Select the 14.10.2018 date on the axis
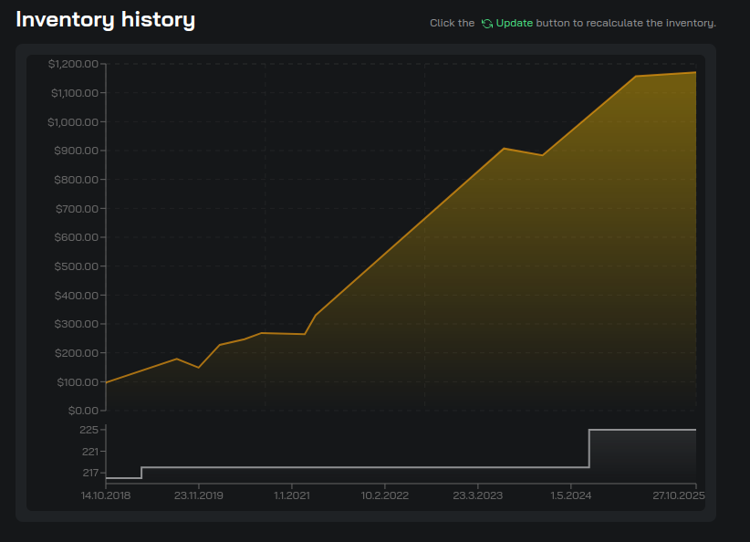 point(106,495)
